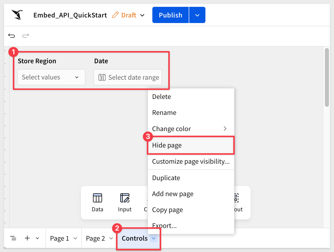The width and height of the screenshot is (334, 252).
Task: Click the Input table element icon
Action: click(125, 198)
